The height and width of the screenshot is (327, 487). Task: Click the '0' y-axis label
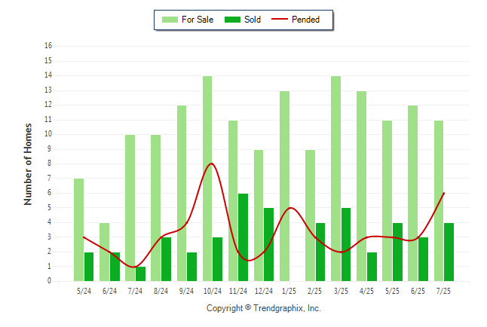click(x=50, y=281)
